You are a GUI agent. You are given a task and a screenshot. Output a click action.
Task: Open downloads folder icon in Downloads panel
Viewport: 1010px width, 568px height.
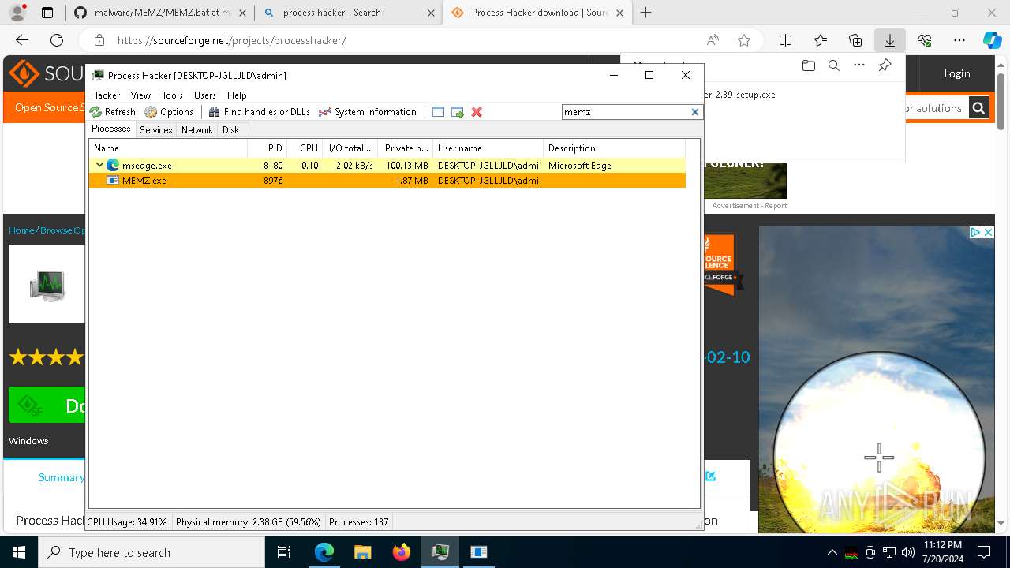(x=808, y=65)
